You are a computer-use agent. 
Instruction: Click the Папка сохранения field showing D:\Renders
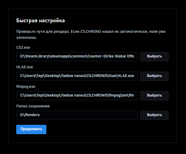pyautogui.click(x=77, y=115)
